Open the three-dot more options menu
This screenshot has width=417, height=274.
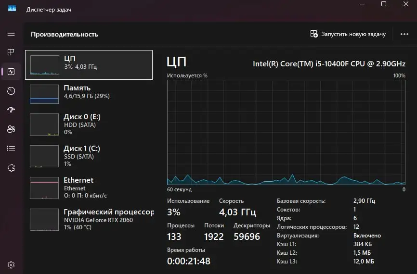click(x=404, y=34)
